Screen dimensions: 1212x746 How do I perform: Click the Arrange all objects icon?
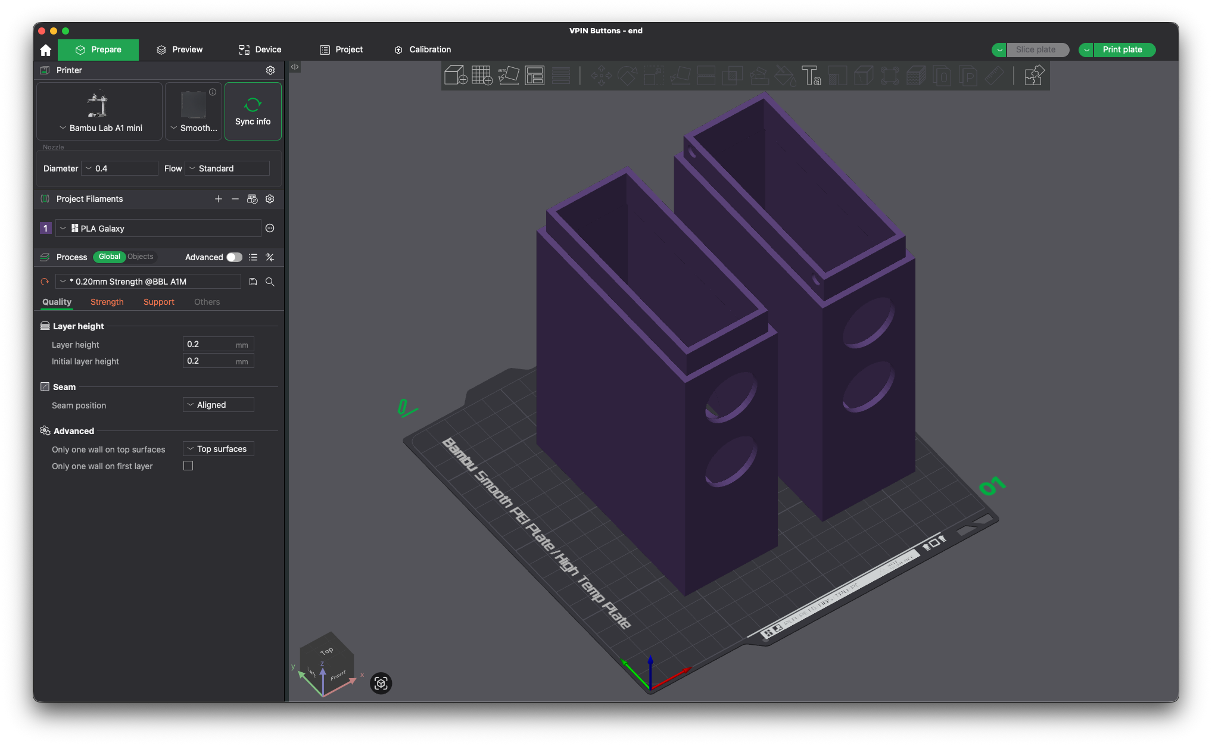click(534, 76)
